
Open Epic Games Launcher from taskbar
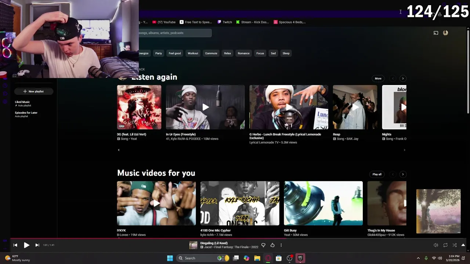(300, 258)
